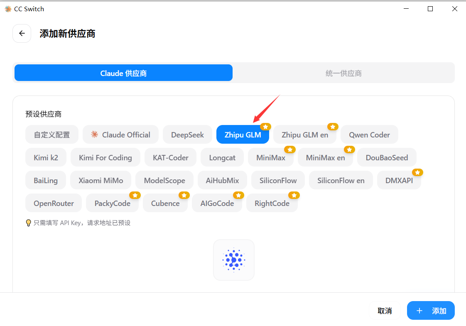Select the AIGoCode preset
The image size is (466, 326).
click(217, 203)
